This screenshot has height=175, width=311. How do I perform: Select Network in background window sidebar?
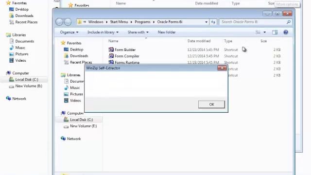[x=16, y=99]
